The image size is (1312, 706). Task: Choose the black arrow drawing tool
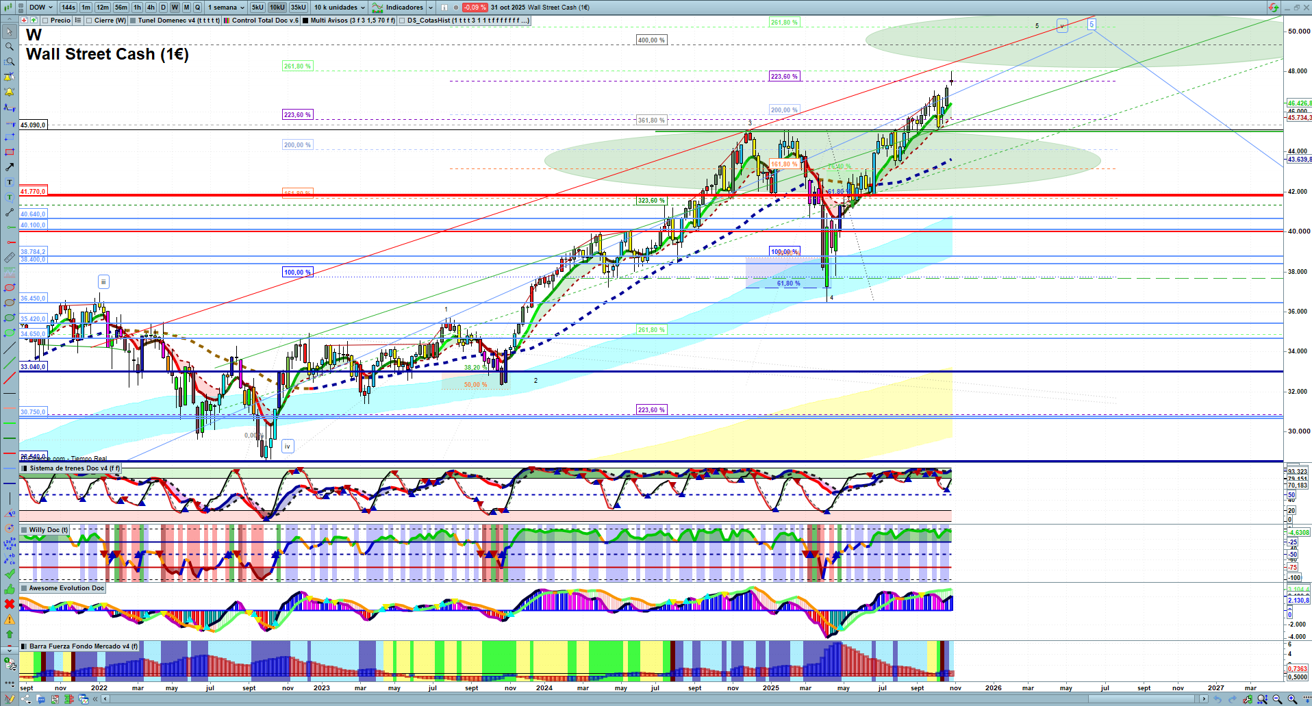click(x=10, y=167)
